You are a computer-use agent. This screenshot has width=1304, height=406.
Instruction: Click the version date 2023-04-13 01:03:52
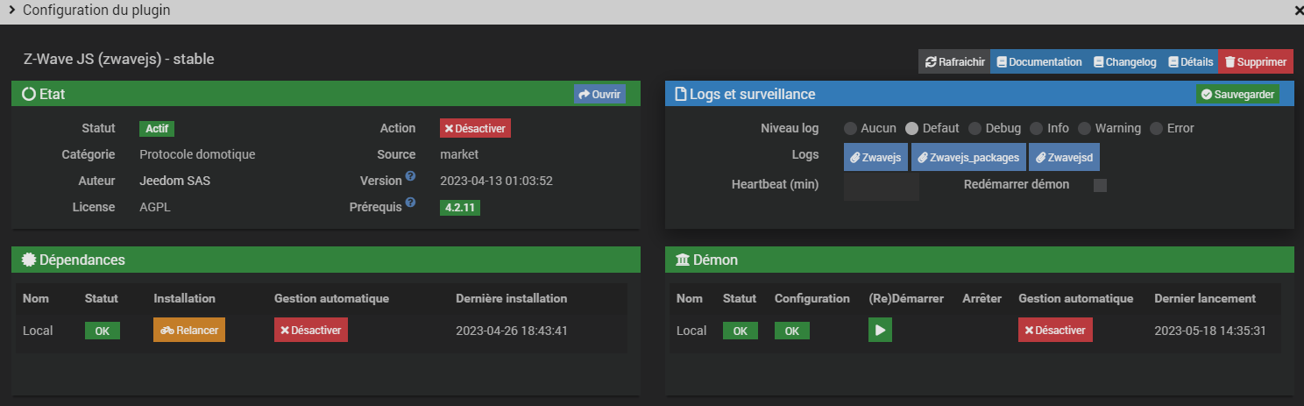pyautogui.click(x=496, y=181)
